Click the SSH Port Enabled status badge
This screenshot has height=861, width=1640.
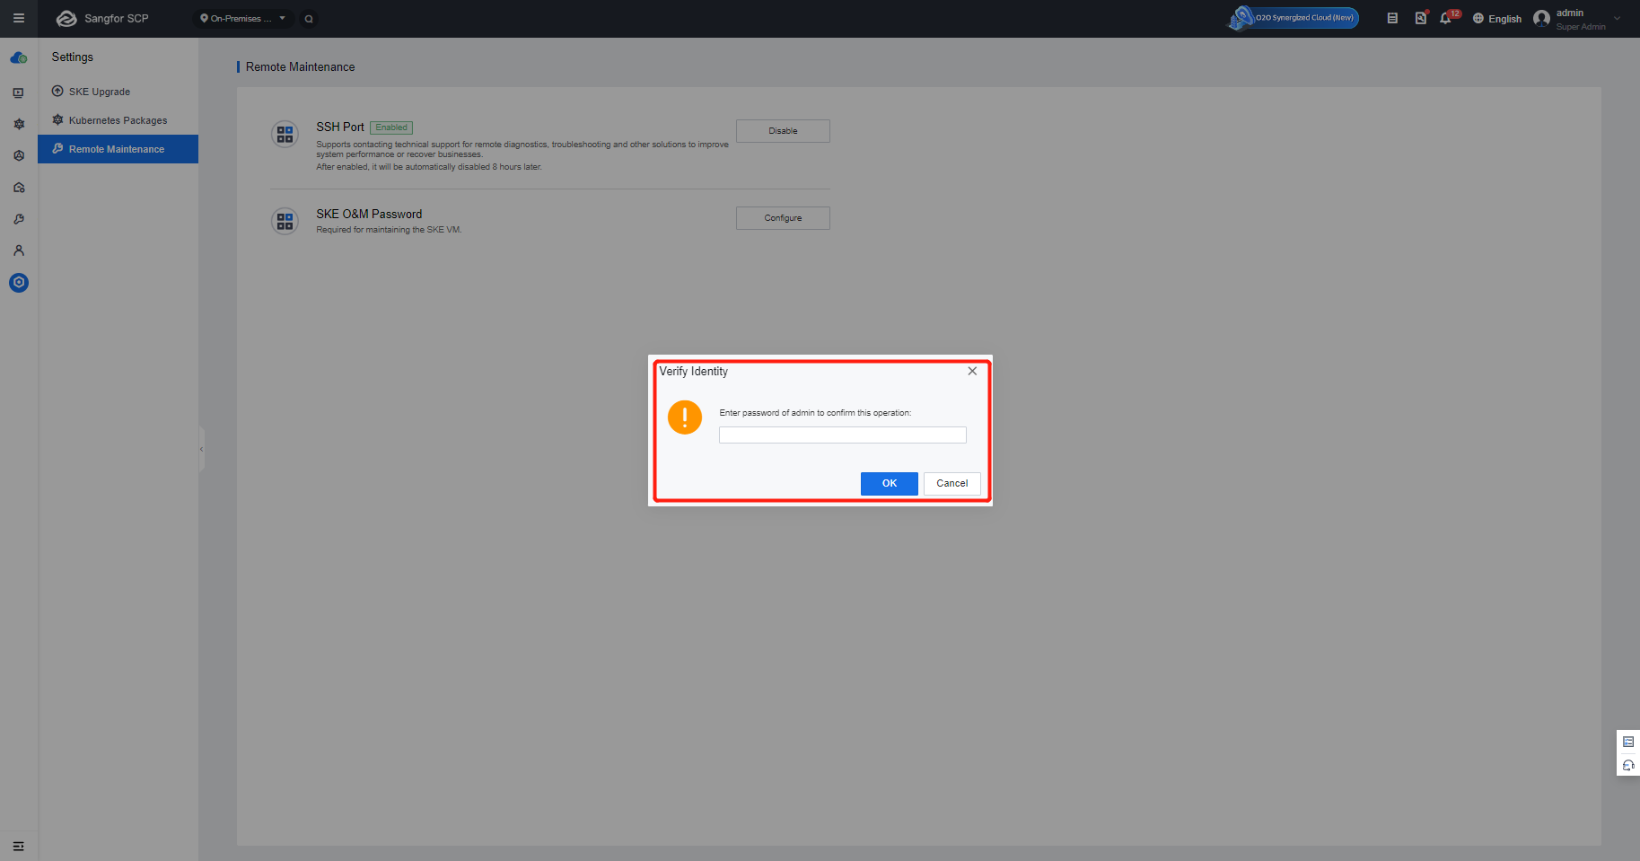pyautogui.click(x=391, y=127)
